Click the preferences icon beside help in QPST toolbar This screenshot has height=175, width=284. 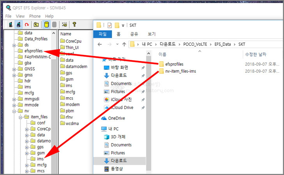[64, 25]
